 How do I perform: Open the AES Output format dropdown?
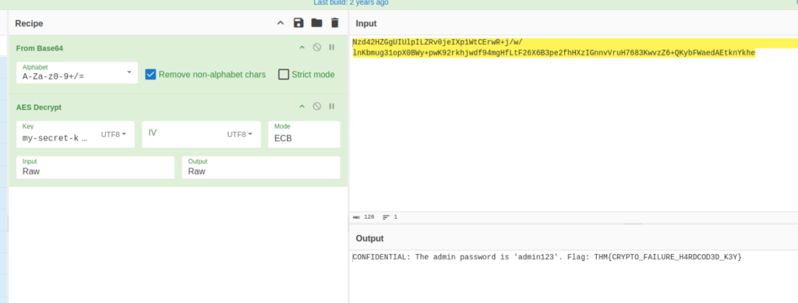[x=261, y=167]
